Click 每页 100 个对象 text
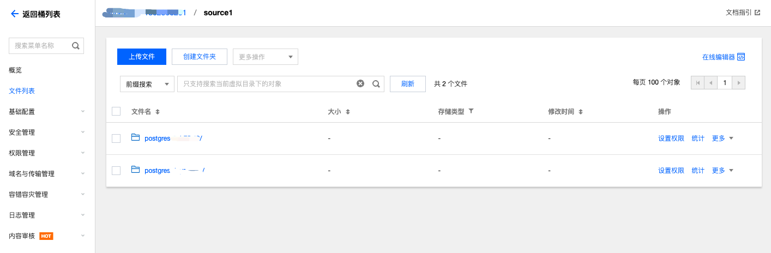The height and width of the screenshot is (253, 771). (x=656, y=82)
